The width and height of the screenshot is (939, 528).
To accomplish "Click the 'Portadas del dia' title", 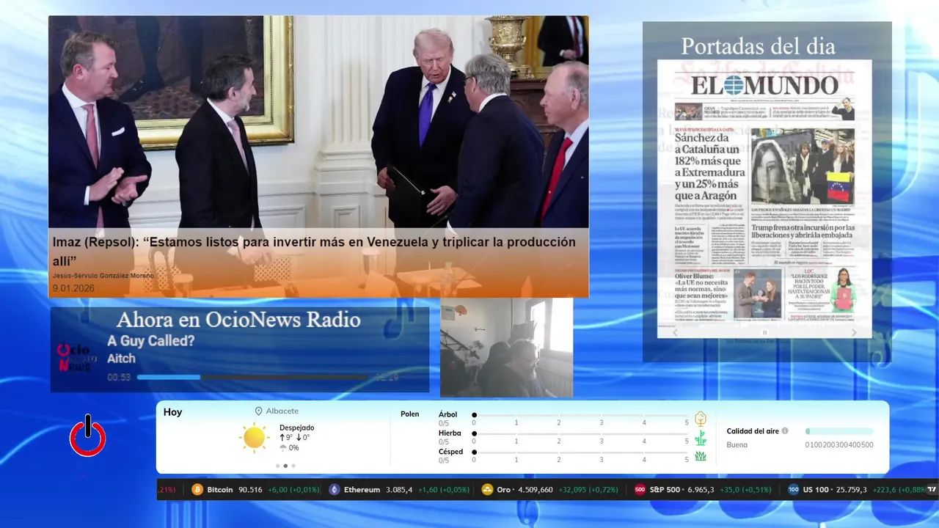I will [x=758, y=46].
